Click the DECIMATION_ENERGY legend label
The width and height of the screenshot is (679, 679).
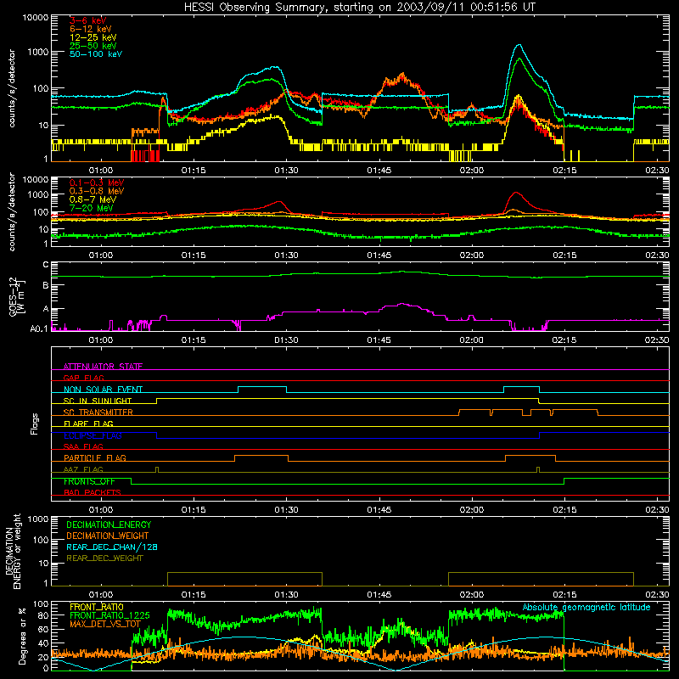coord(109,525)
